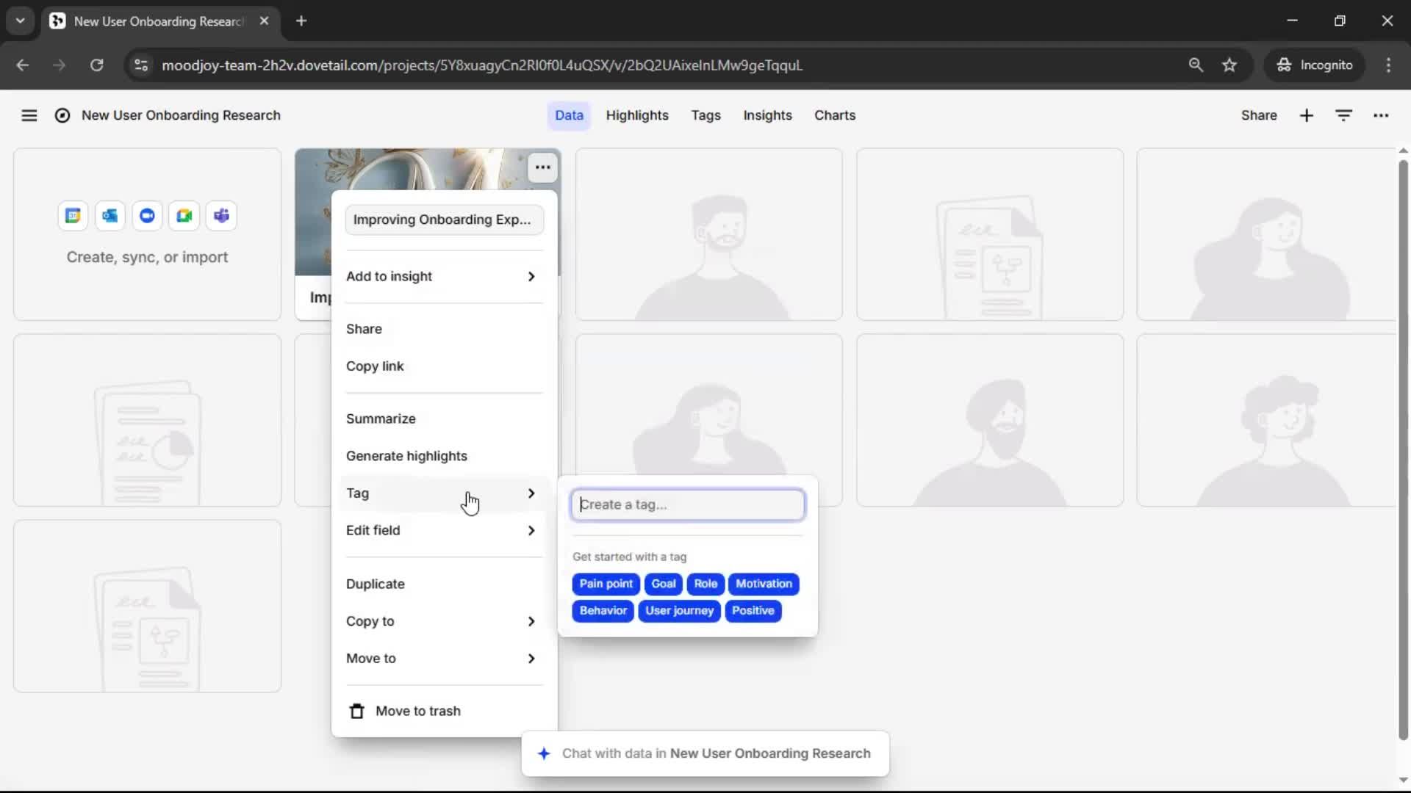Screen dimensions: 1411x793
Task: Click the Microsoft Teams import icon
Action: pyautogui.click(x=221, y=216)
